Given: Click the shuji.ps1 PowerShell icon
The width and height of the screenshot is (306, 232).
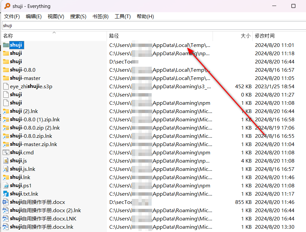Looking at the screenshot, I should 6,186.
